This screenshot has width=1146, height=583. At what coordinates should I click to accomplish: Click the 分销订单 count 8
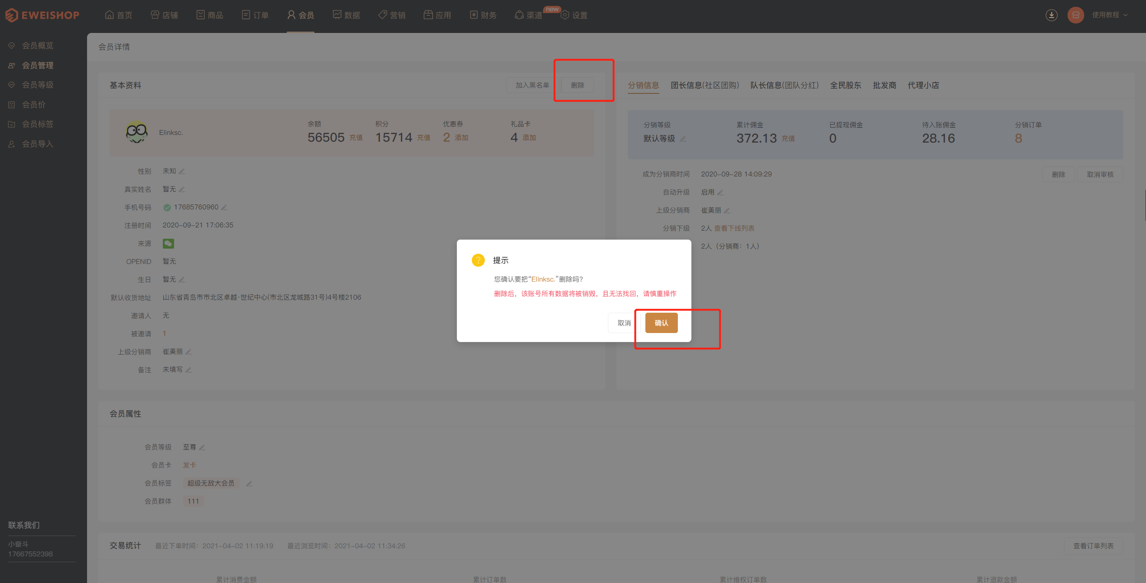point(1018,139)
